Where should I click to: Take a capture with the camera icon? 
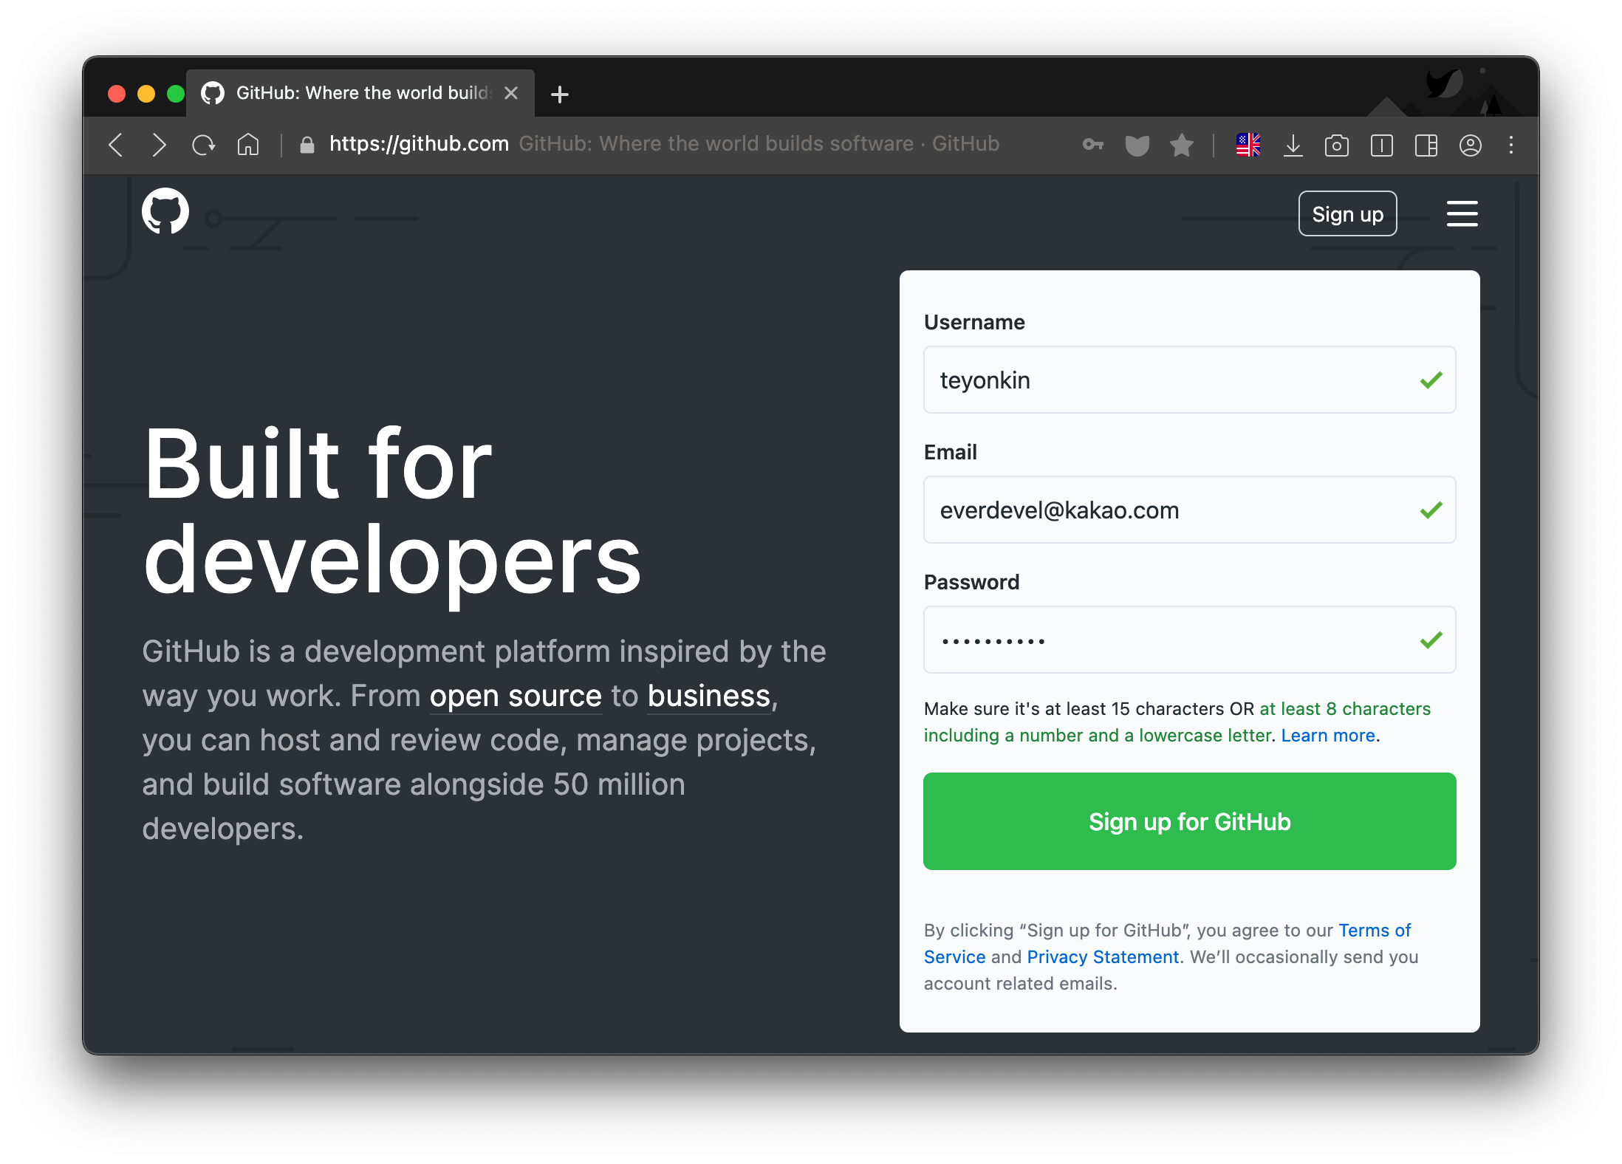(x=1337, y=145)
